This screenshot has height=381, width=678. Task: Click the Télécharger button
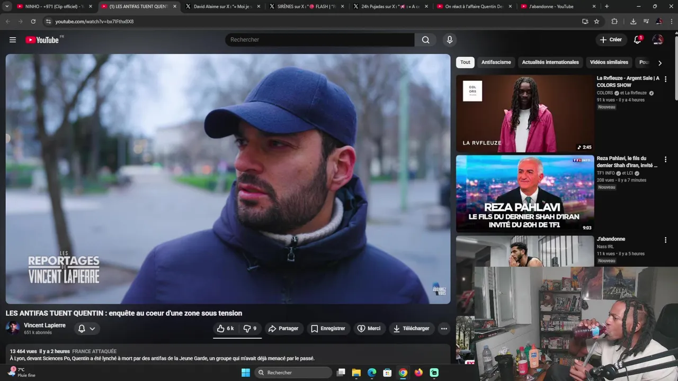[x=411, y=329]
